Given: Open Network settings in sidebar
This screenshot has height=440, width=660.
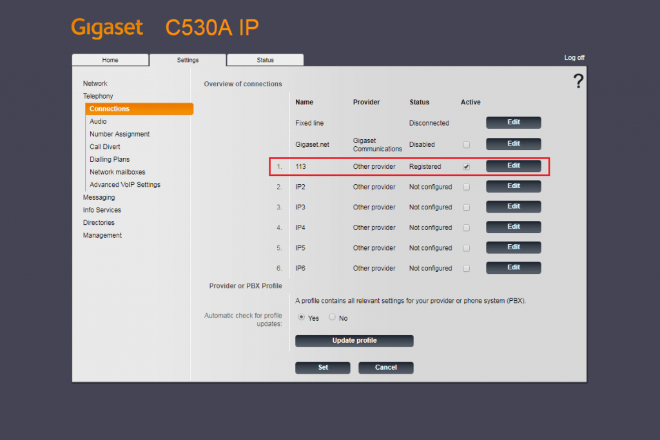Looking at the screenshot, I should (x=95, y=83).
